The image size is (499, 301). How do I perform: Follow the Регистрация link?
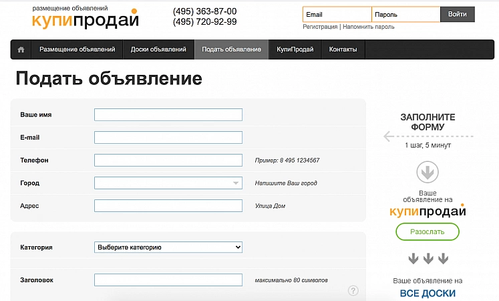[320, 27]
